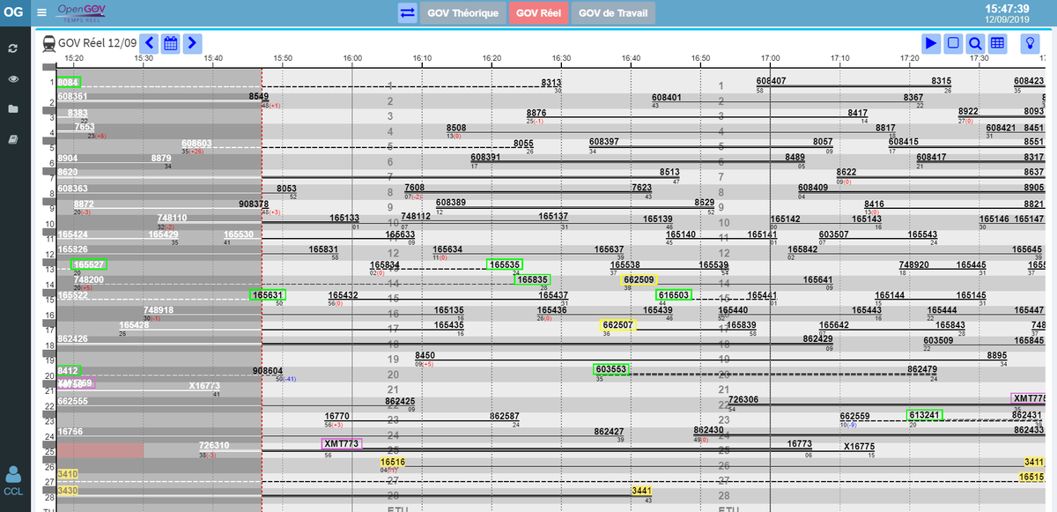Select yellow-highlighted train 3430
Viewport: 1057px width, 512px height.
[x=68, y=490]
